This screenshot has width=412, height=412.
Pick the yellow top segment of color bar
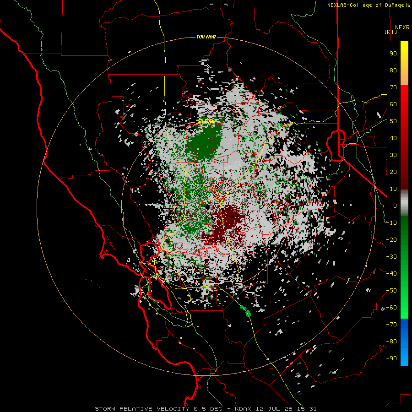tap(404, 56)
